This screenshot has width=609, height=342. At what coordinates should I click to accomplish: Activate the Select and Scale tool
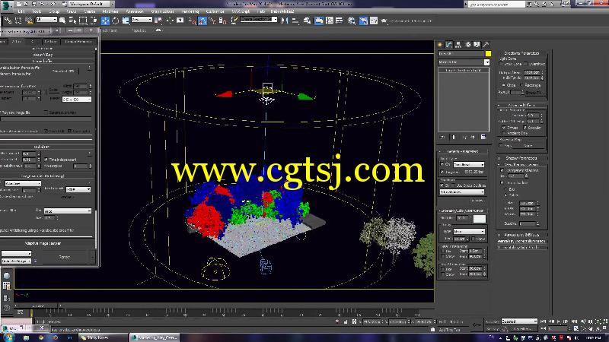click(x=126, y=21)
